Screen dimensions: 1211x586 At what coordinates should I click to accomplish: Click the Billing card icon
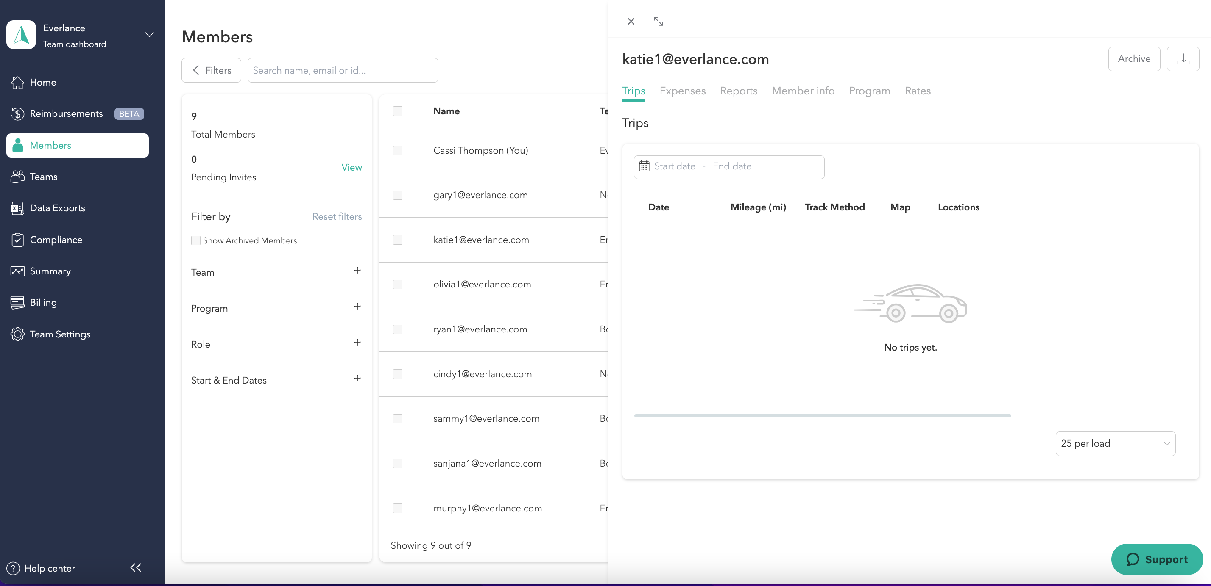coord(17,302)
